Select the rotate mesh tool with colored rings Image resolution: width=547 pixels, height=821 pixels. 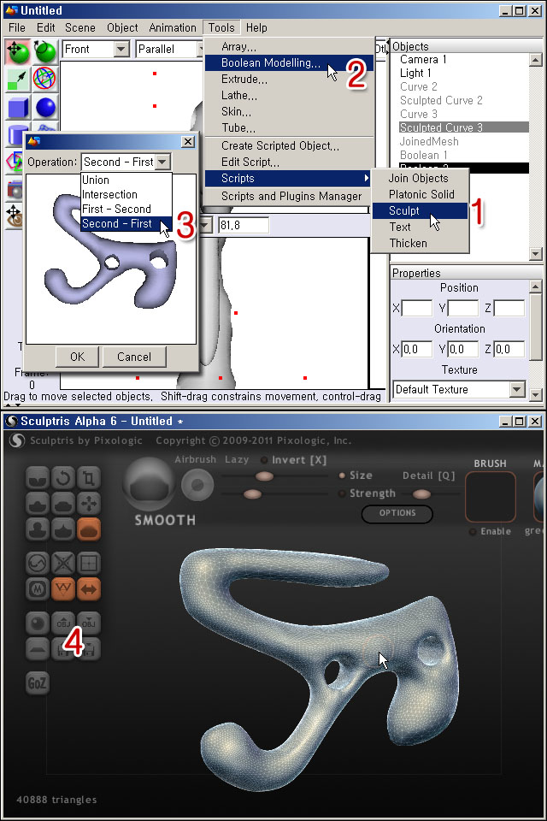point(45,80)
